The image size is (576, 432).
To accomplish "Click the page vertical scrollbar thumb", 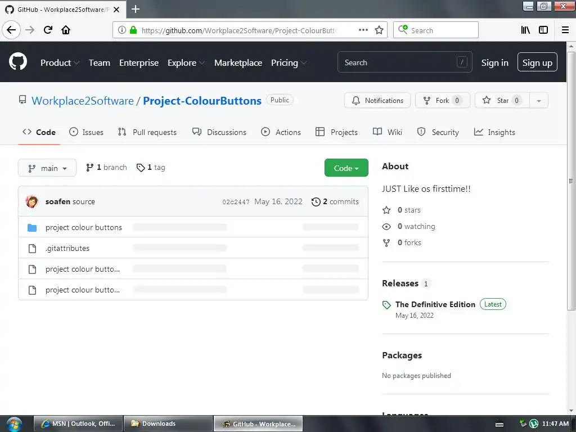I will coord(571,181).
